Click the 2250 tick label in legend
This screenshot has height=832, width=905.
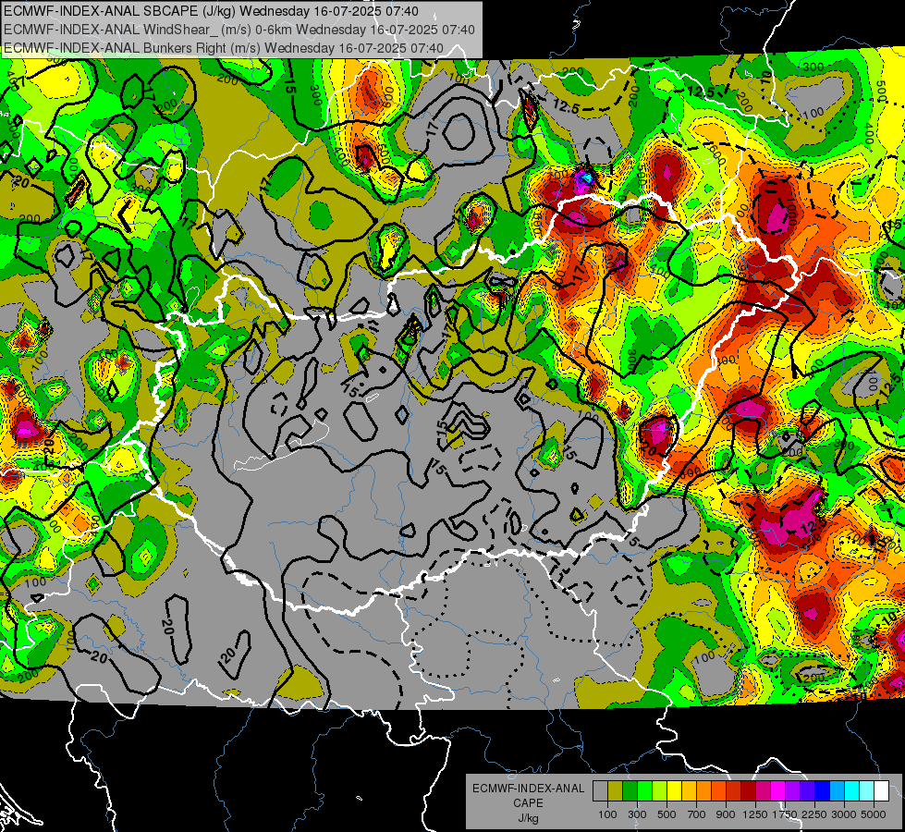815,814
